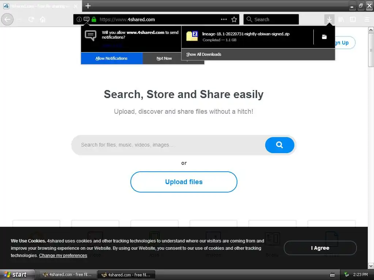Click the Sign Up button
374x280 pixels.
click(x=345, y=43)
